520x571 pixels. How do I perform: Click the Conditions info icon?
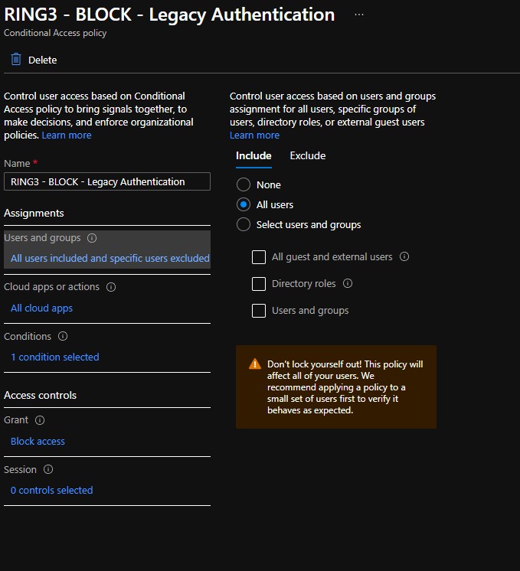click(x=63, y=336)
